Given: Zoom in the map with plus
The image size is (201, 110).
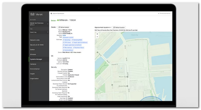Looking at the screenshot, I should point(97,34).
